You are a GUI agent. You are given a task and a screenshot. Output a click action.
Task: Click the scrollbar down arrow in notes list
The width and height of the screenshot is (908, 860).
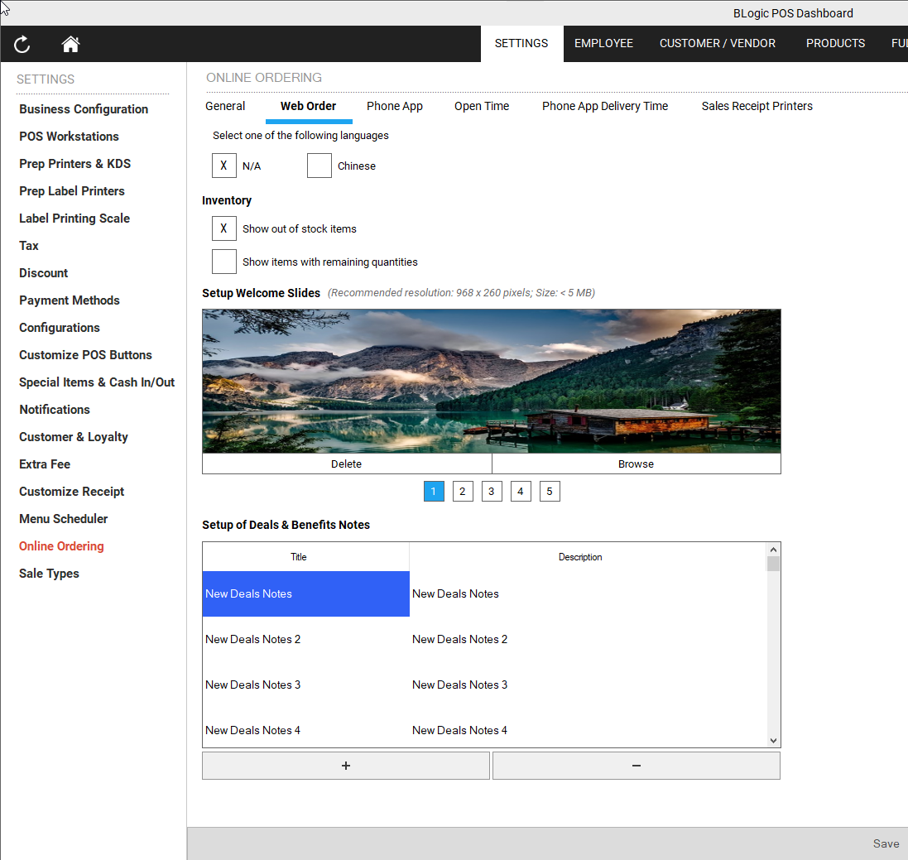(x=773, y=740)
